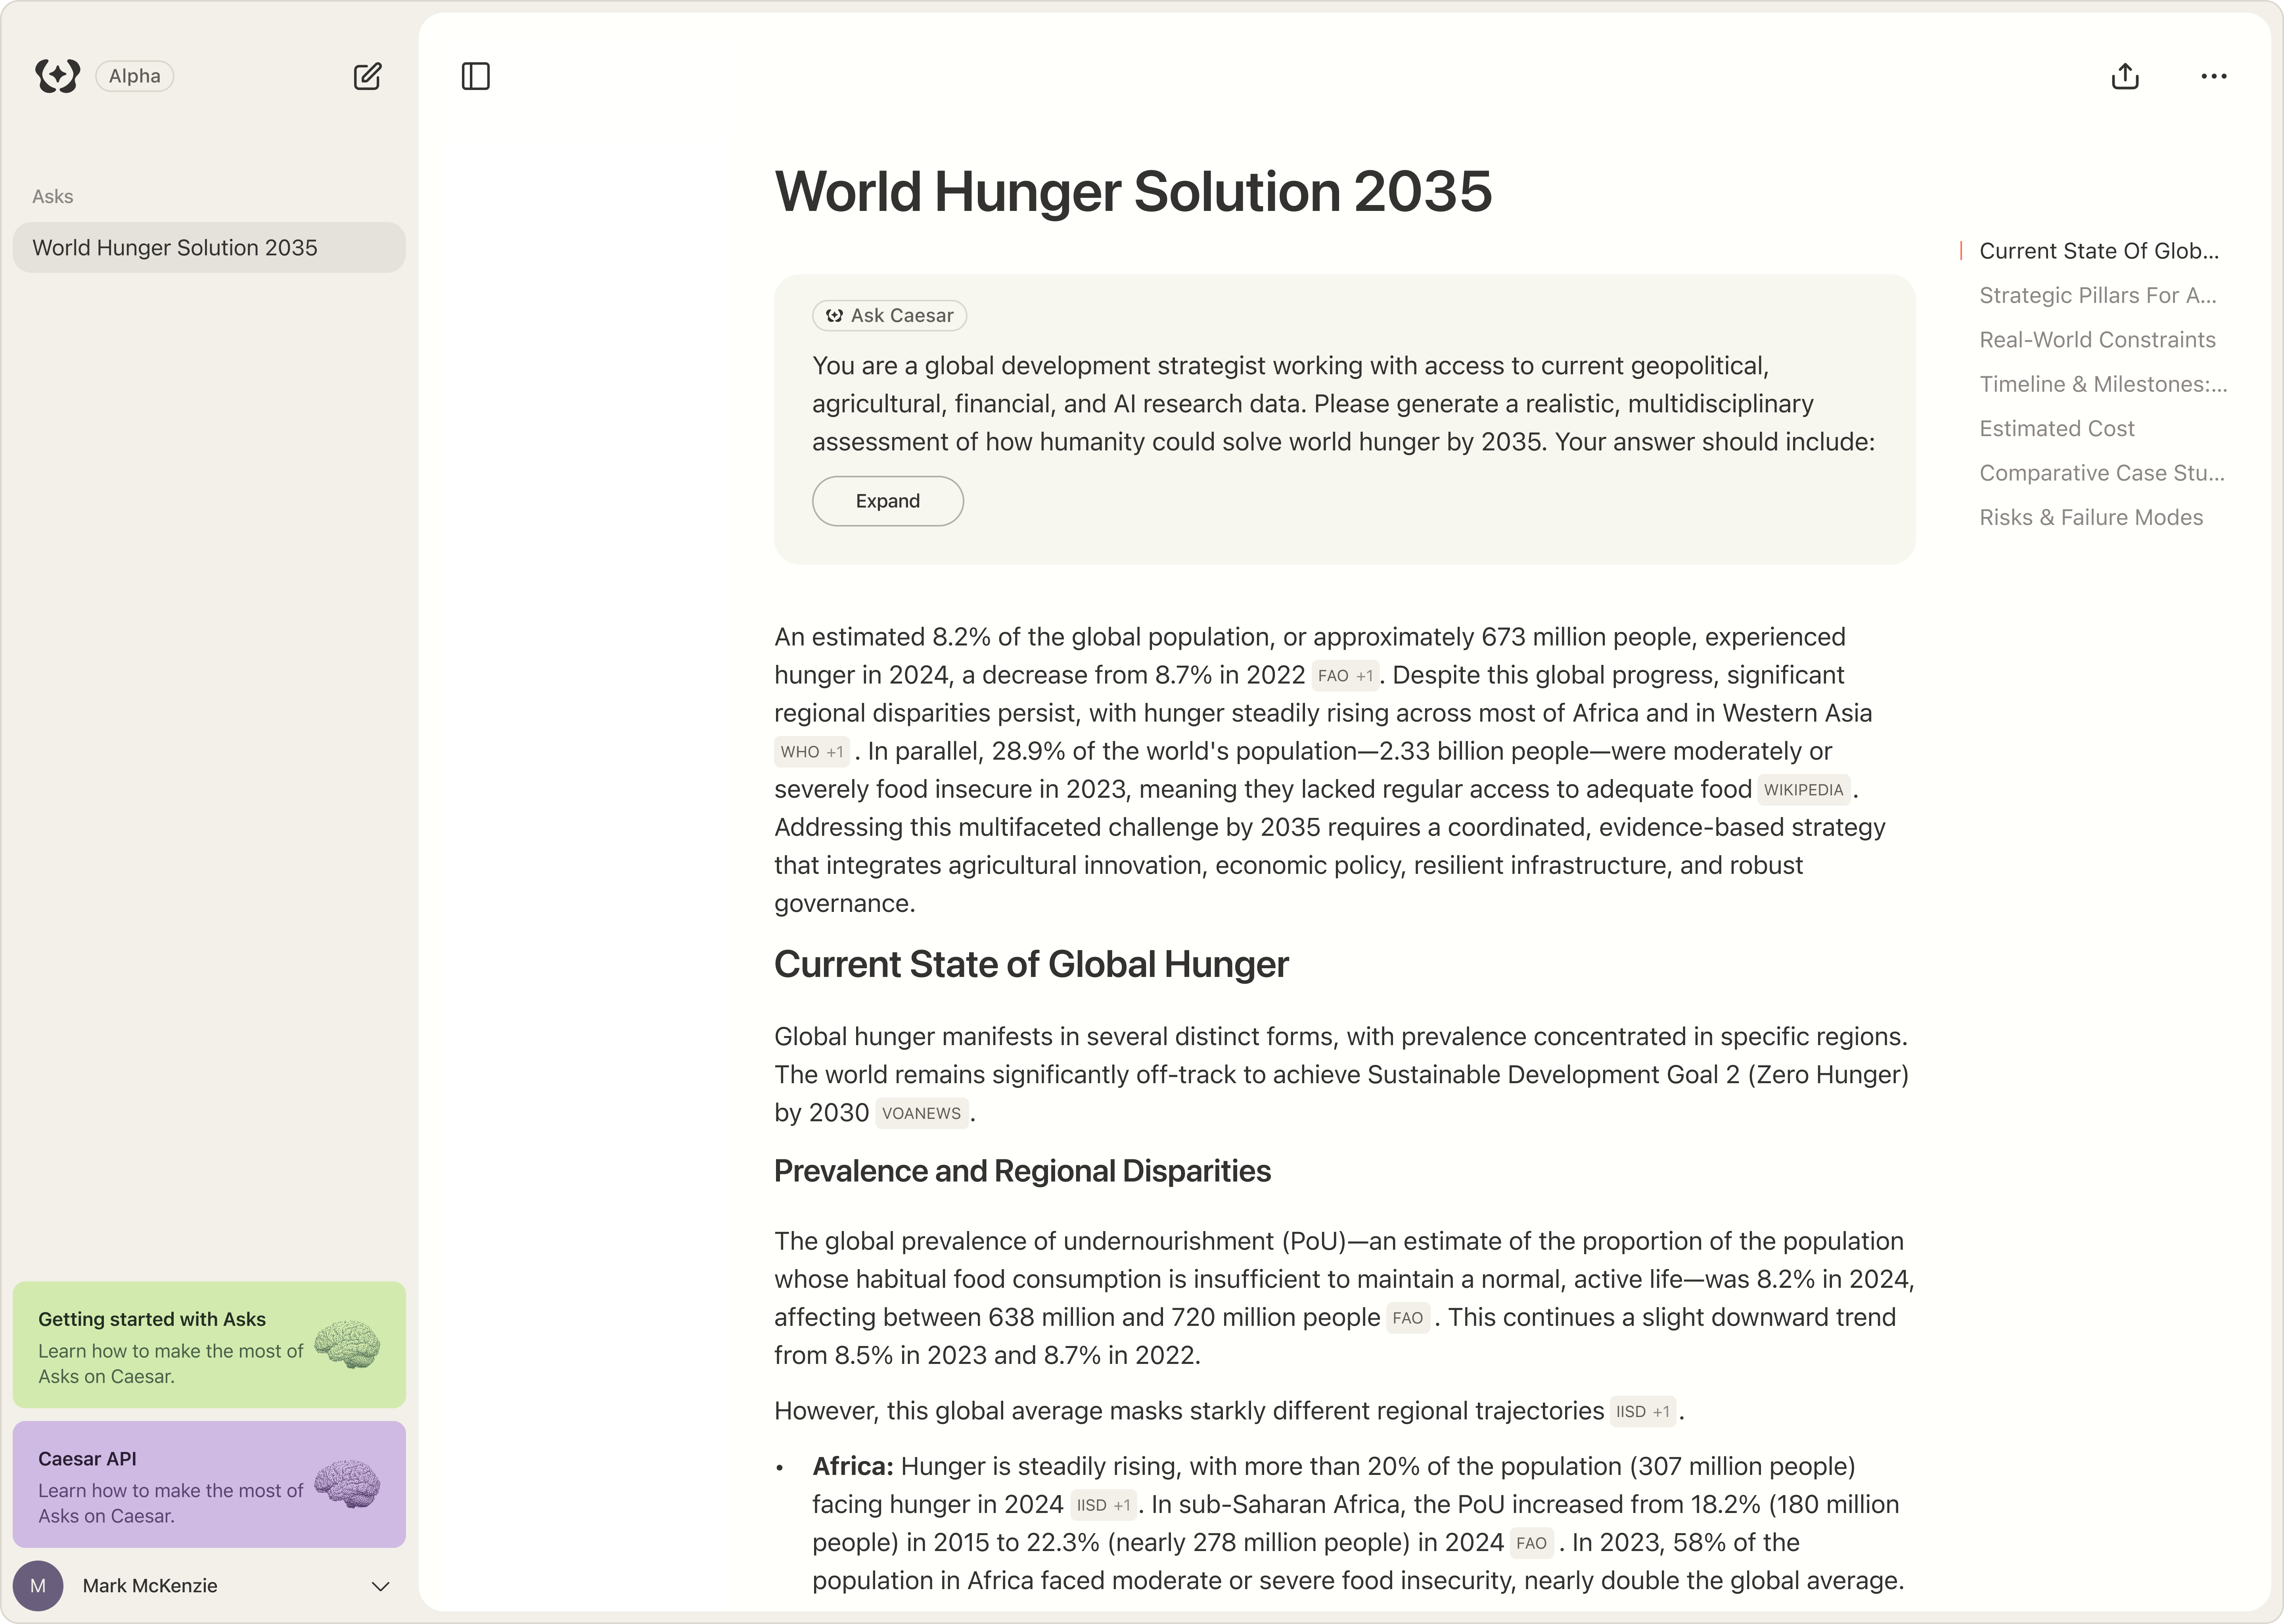Image resolution: width=2284 pixels, height=1624 pixels.
Task: Go to Comparative Case Studies in outline
Action: click(2102, 473)
